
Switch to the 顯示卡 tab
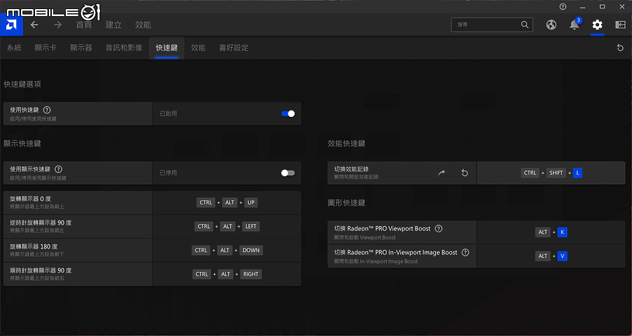(x=45, y=48)
